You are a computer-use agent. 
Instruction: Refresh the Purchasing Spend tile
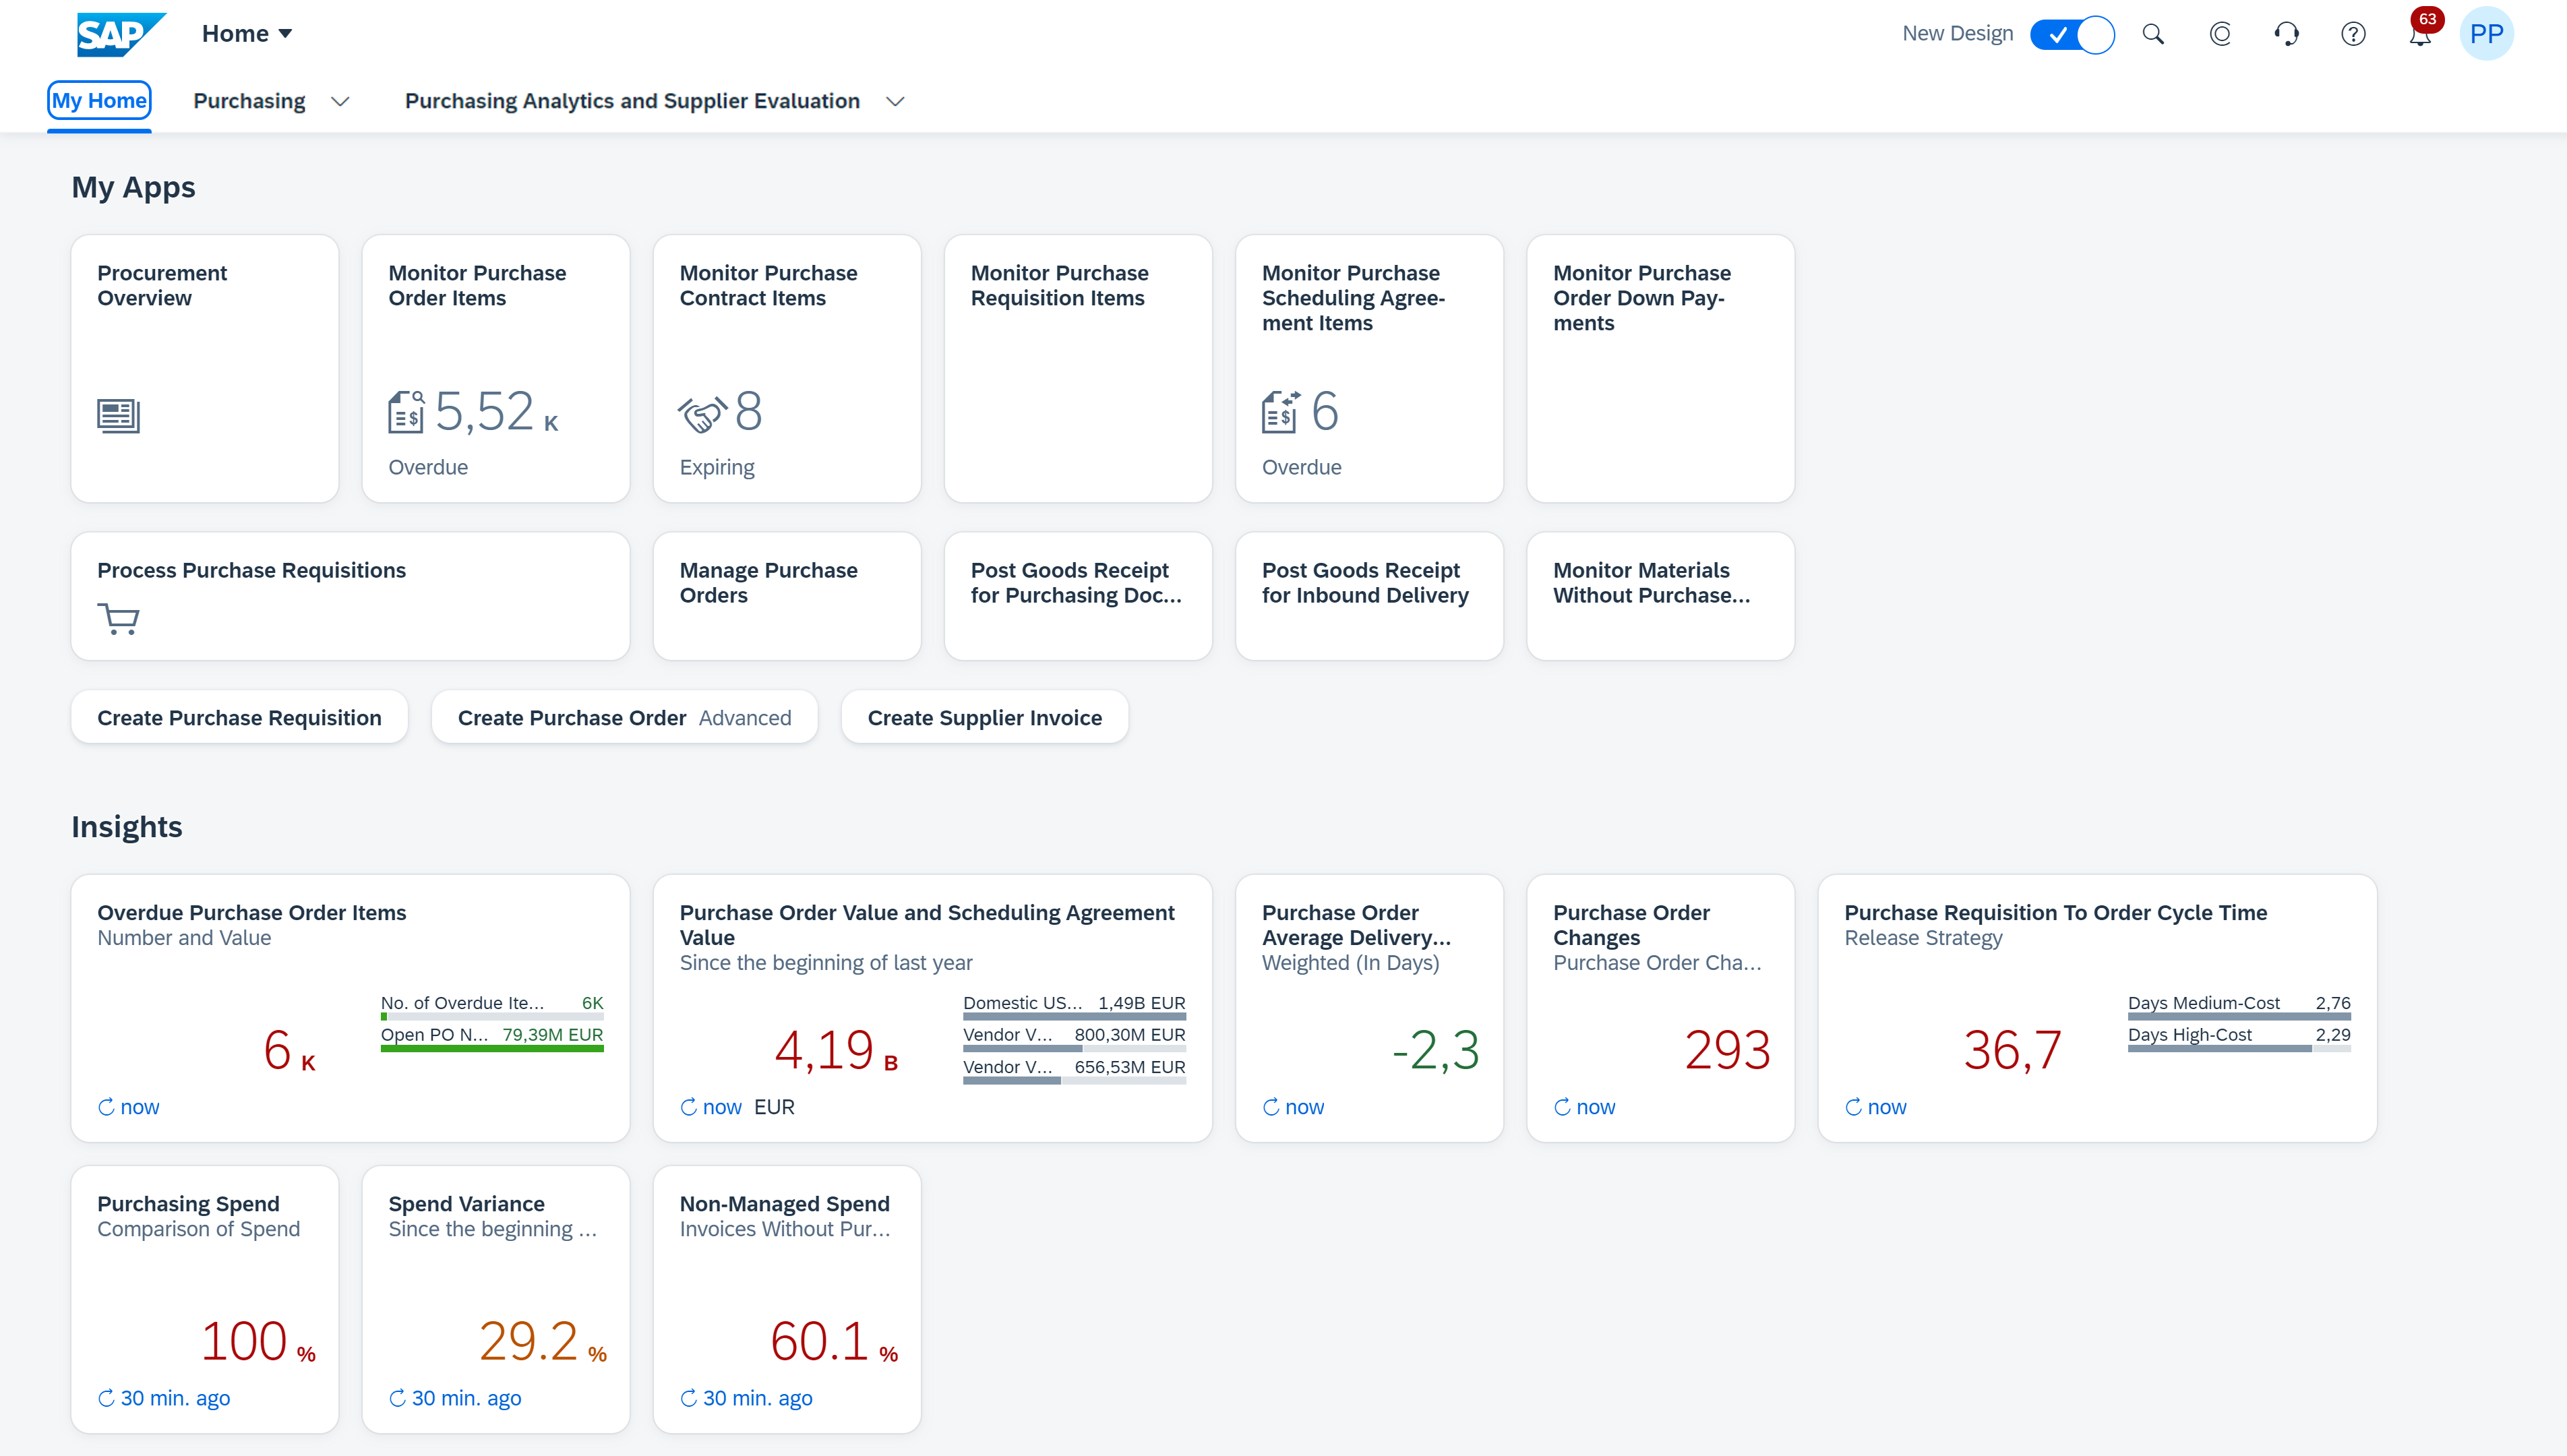tap(105, 1398)
